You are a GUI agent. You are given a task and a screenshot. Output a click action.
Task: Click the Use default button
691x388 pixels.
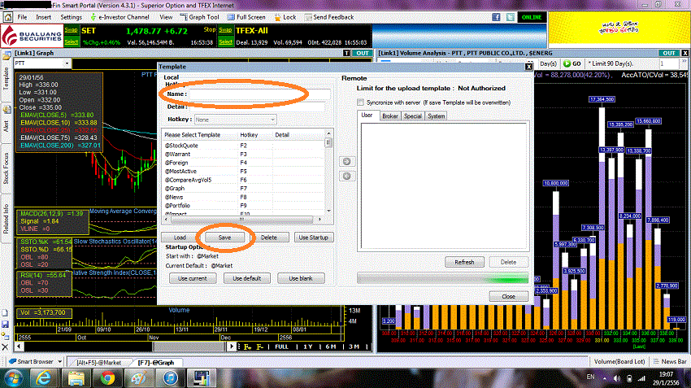pos(247,278)
